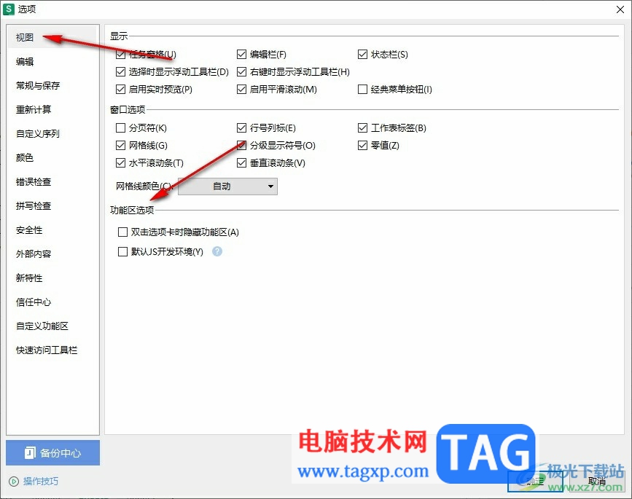Click the blue help icon beside 默认JS开发环境

[217, 251]
